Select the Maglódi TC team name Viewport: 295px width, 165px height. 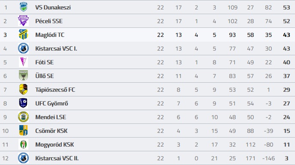[50, 35]
